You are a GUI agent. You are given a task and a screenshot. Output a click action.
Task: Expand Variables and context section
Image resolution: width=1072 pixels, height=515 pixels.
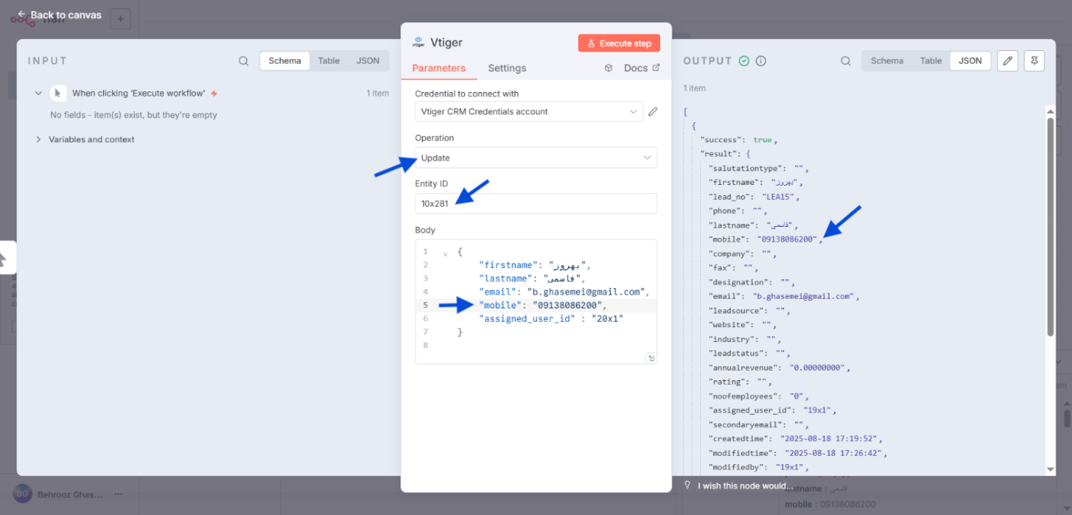click(38, 139)
